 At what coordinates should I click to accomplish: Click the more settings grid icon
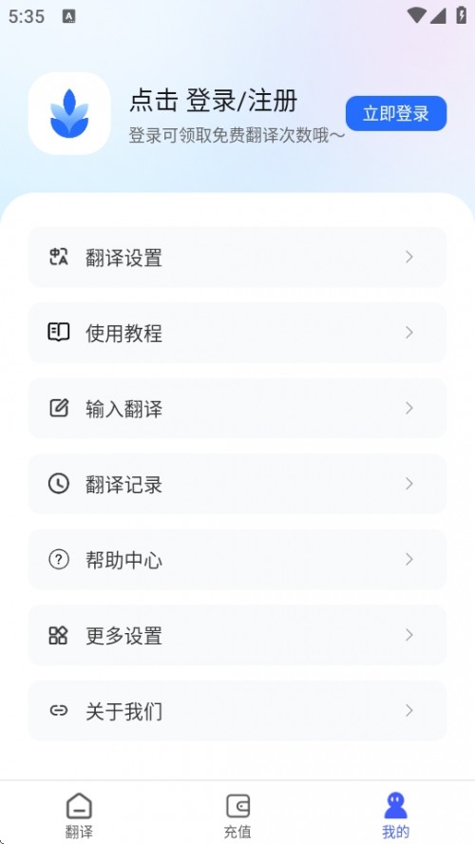pyautogui.click(x=58, y=635)
